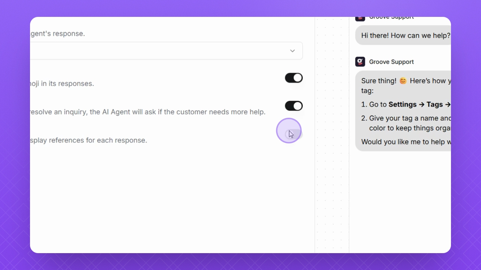Click the 'Hi there! How can we help?' message
481x270 pixels.
403,36
